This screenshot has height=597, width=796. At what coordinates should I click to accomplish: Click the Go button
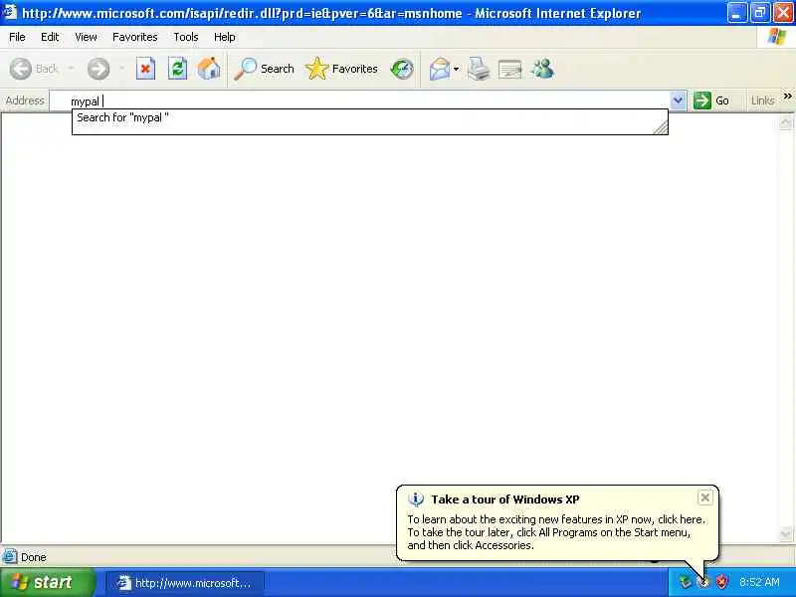(711, 100)
